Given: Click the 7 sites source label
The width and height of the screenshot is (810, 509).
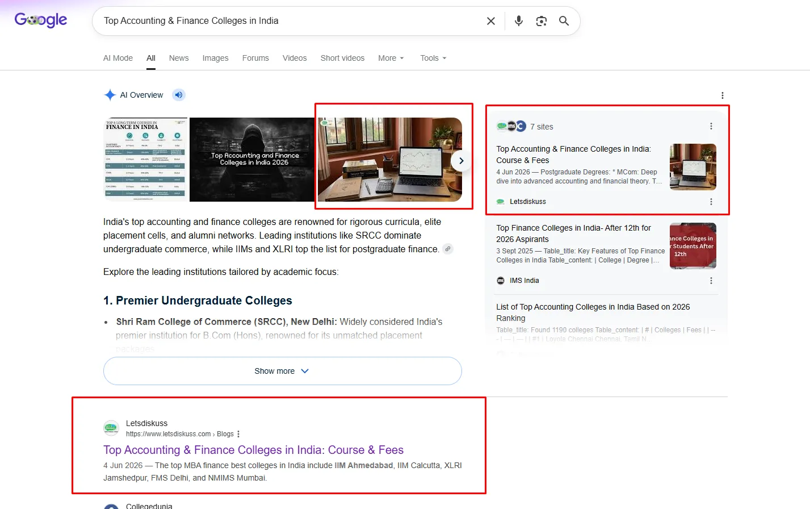Looking at the screenshot, I should pyautogui.click(x=542, y=127).
